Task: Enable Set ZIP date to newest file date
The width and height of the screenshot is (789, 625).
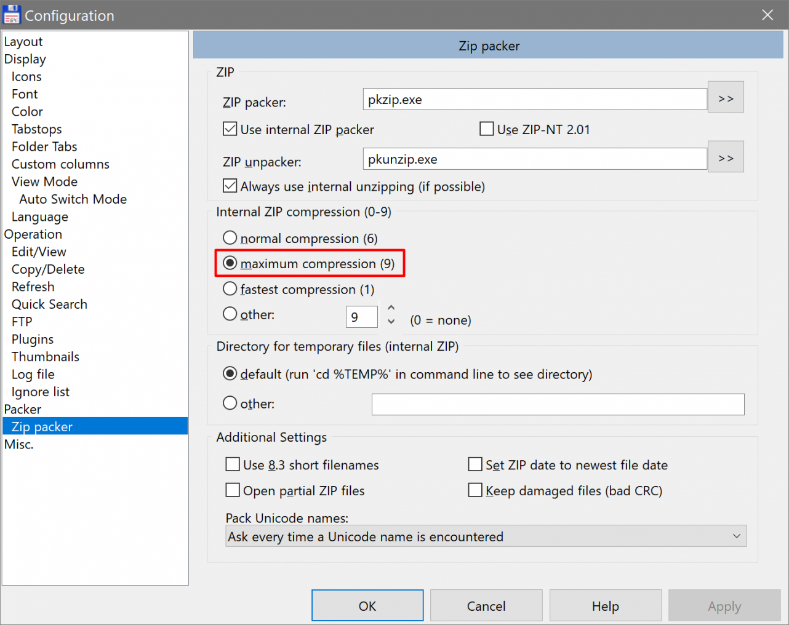Action: [x=475, y=464]
